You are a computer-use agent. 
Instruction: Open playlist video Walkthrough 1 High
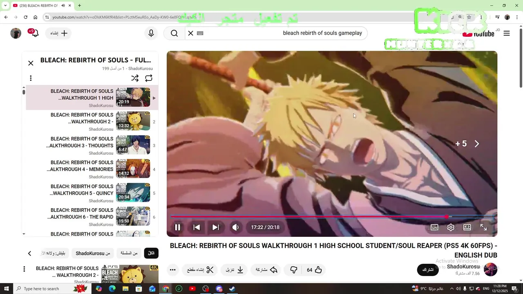[x=92, y=98]
